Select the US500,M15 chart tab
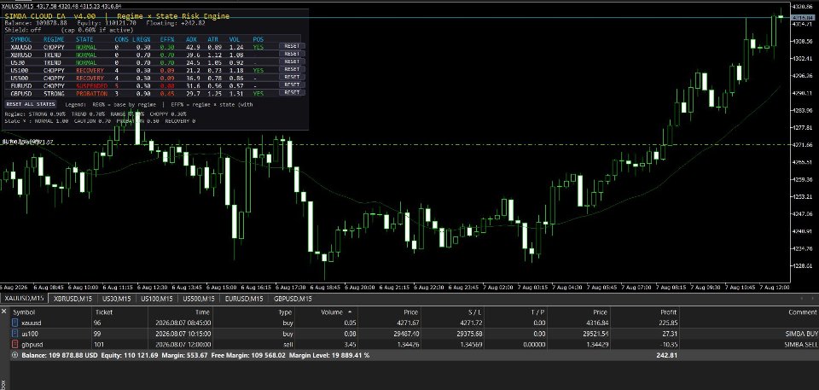This screenshot has width=819, height=390. pos(198,299)
